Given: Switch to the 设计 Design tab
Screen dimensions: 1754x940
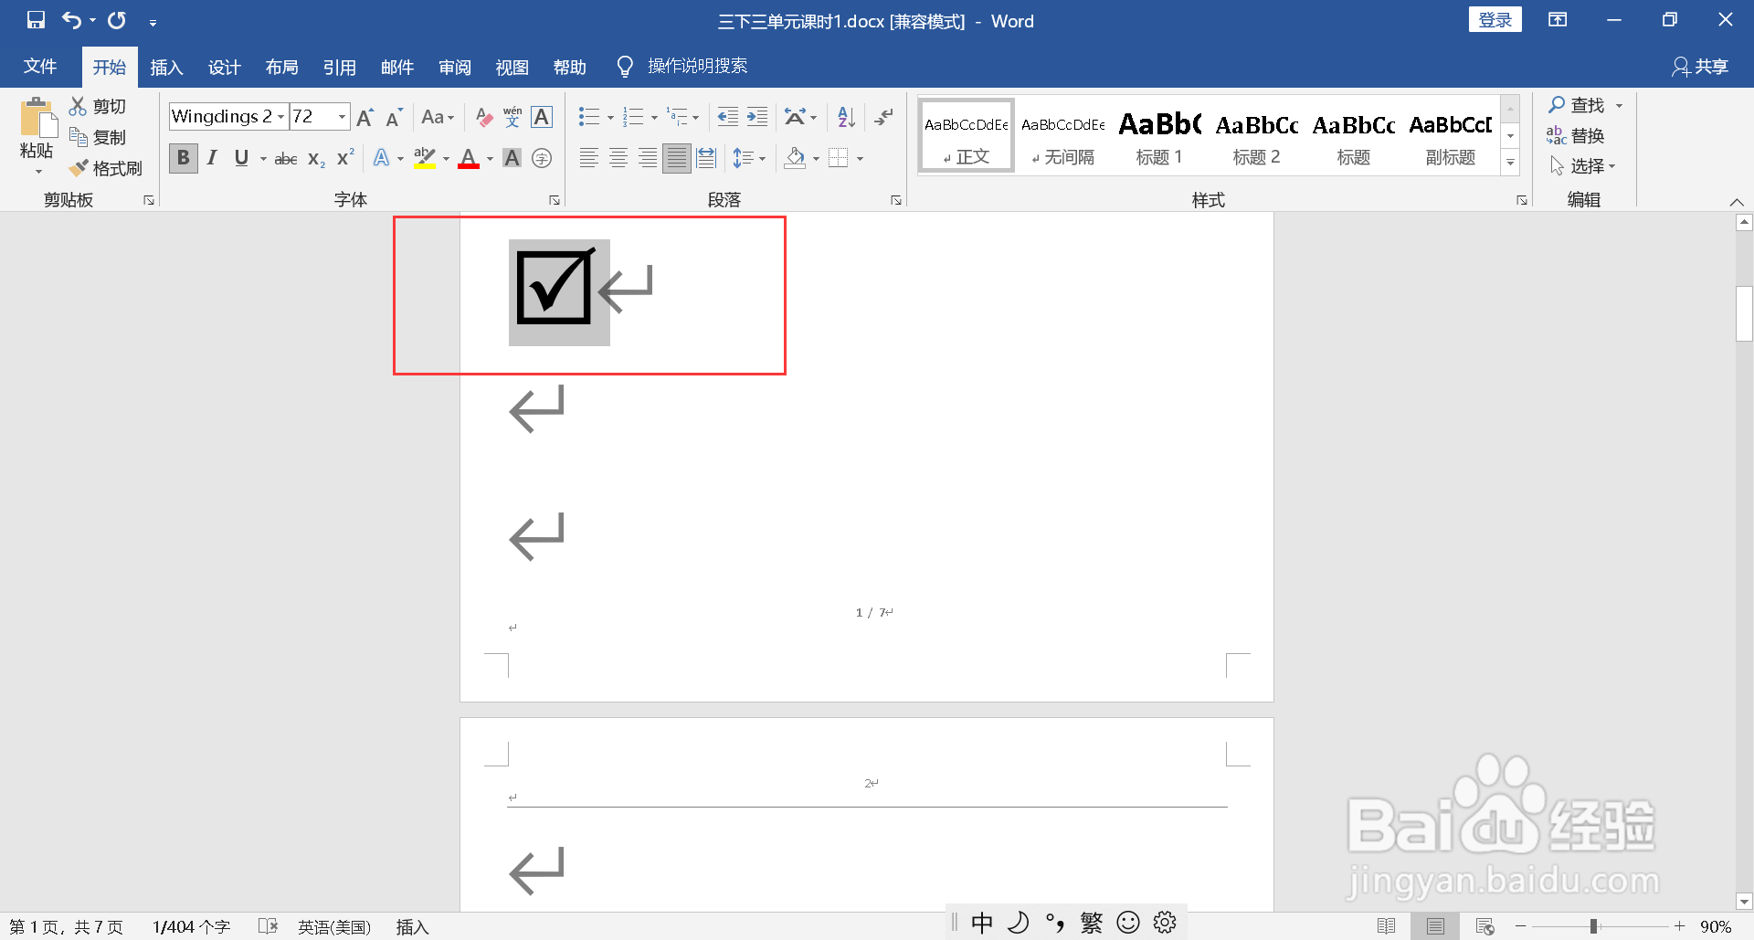Looking at the screenshot, I should click(x=224, y=67).
